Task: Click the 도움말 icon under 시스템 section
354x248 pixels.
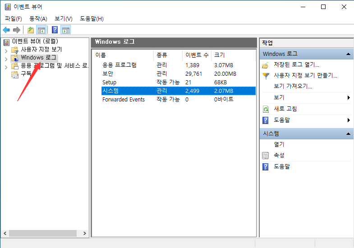Action: tap(266, 167)
